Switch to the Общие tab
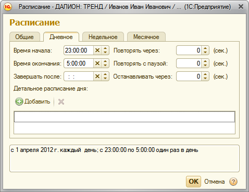The image size is (249, 192). 24,37
